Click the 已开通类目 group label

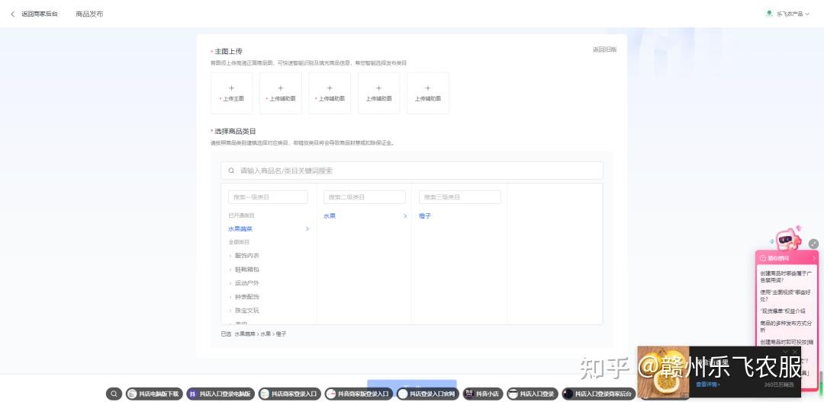coord(241,215)
